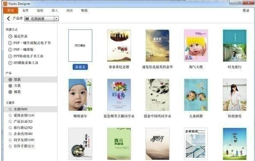Viewport: 255px width, 161px height.
Task: Select the 竖款 product gear icon
Action: pos(10,80)
